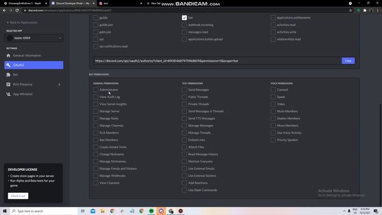This screenshot has height=215, width=382.
Task: Reload the page with refresh icon
Action: coord(17,11)
